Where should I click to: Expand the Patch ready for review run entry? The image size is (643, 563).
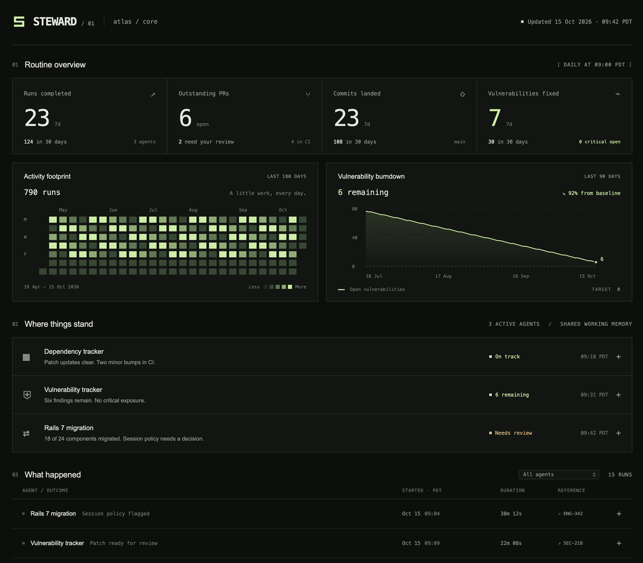(619, 543)
